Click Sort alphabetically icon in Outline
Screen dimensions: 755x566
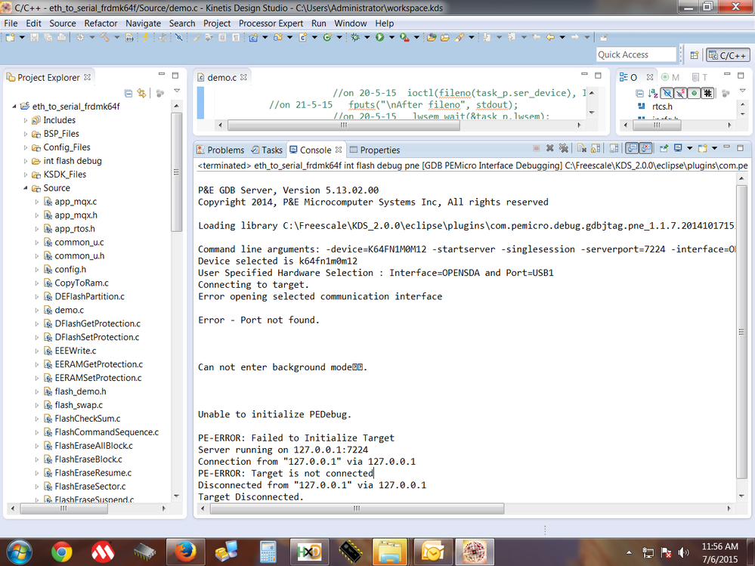click(x=653, y=93)
